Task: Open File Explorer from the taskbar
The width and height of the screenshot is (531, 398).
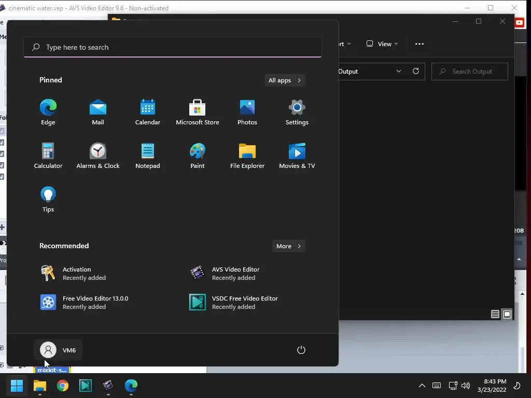Action: (39, 386)
